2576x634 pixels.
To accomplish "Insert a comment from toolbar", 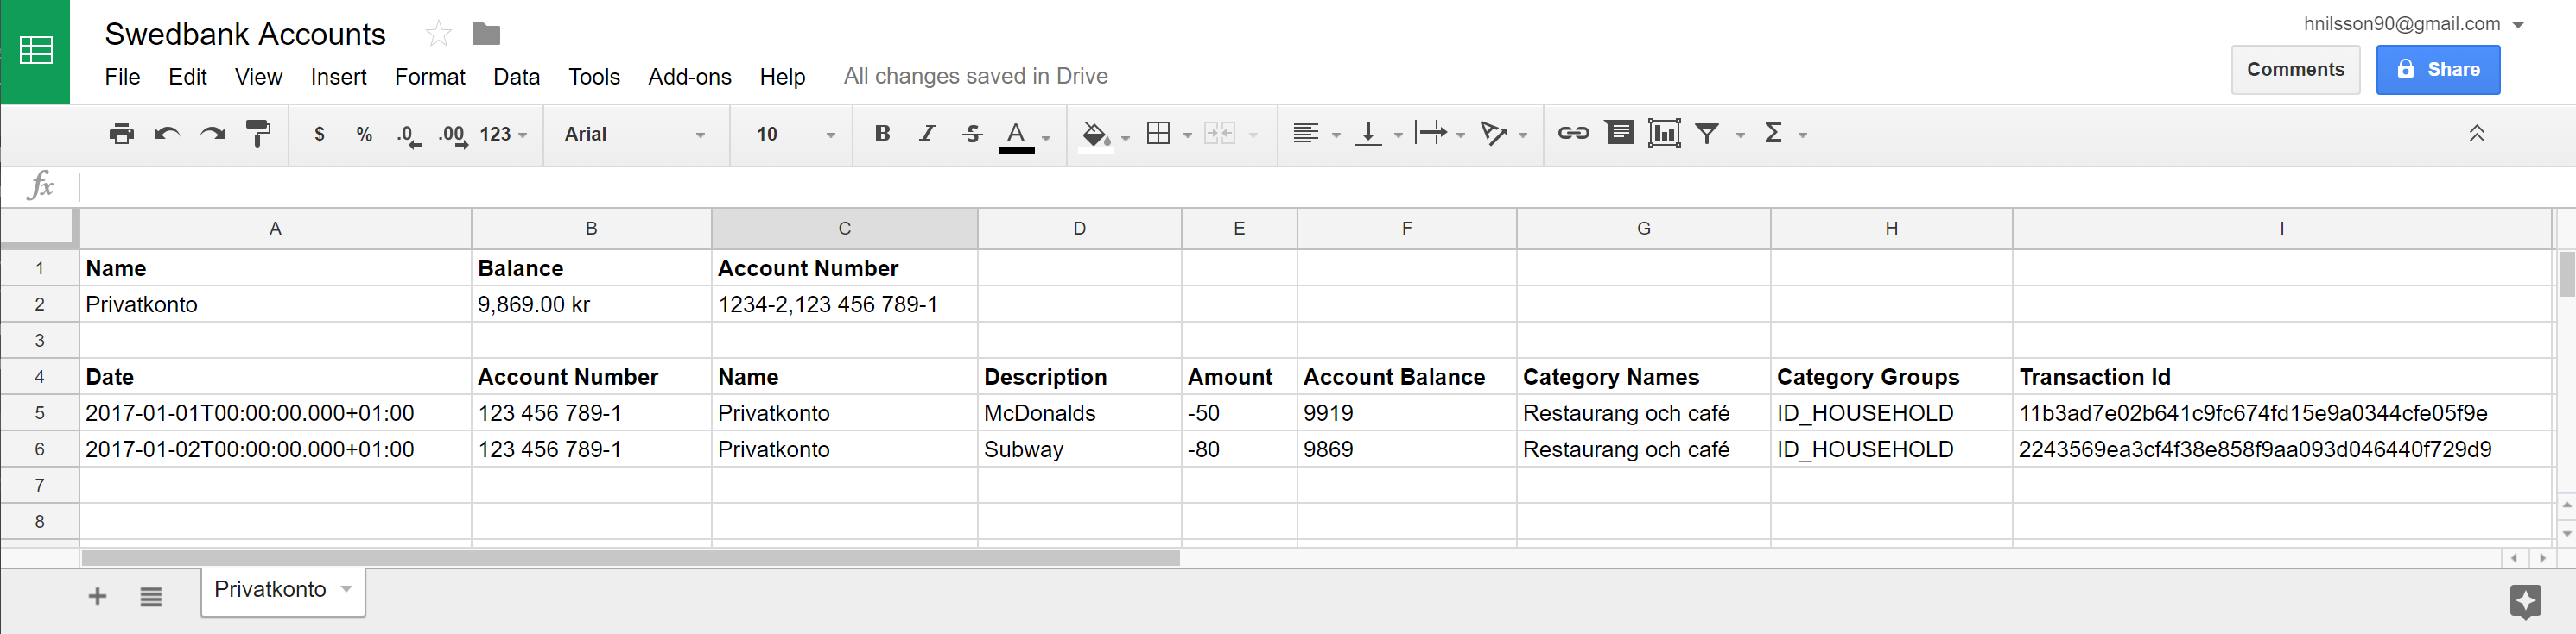I will point(1620,133).
